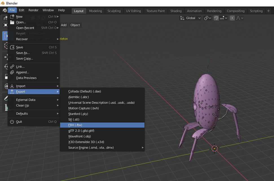Expand External Data submenu
The width and height of the screenshot is (274, 181).
[58, 100]
